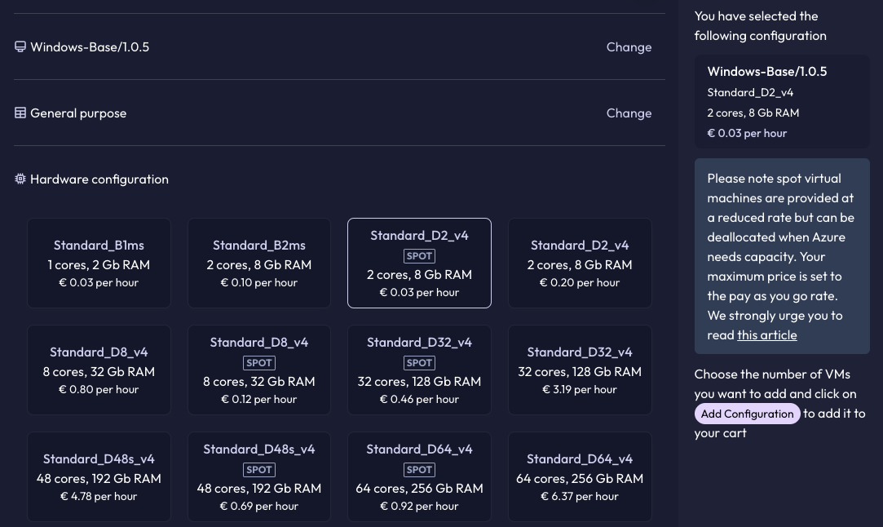The height and width of the screenshot is (527, 883).
Task: Click the SPOT badge on Standard_D48s_v4
Action: [259, 470]
